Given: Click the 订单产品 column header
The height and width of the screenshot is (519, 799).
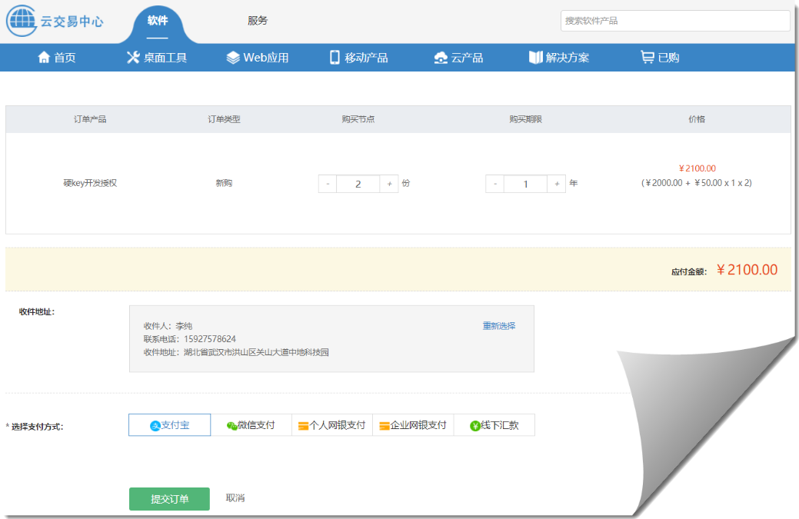Looking at the screenshot, I should (90, 119).
